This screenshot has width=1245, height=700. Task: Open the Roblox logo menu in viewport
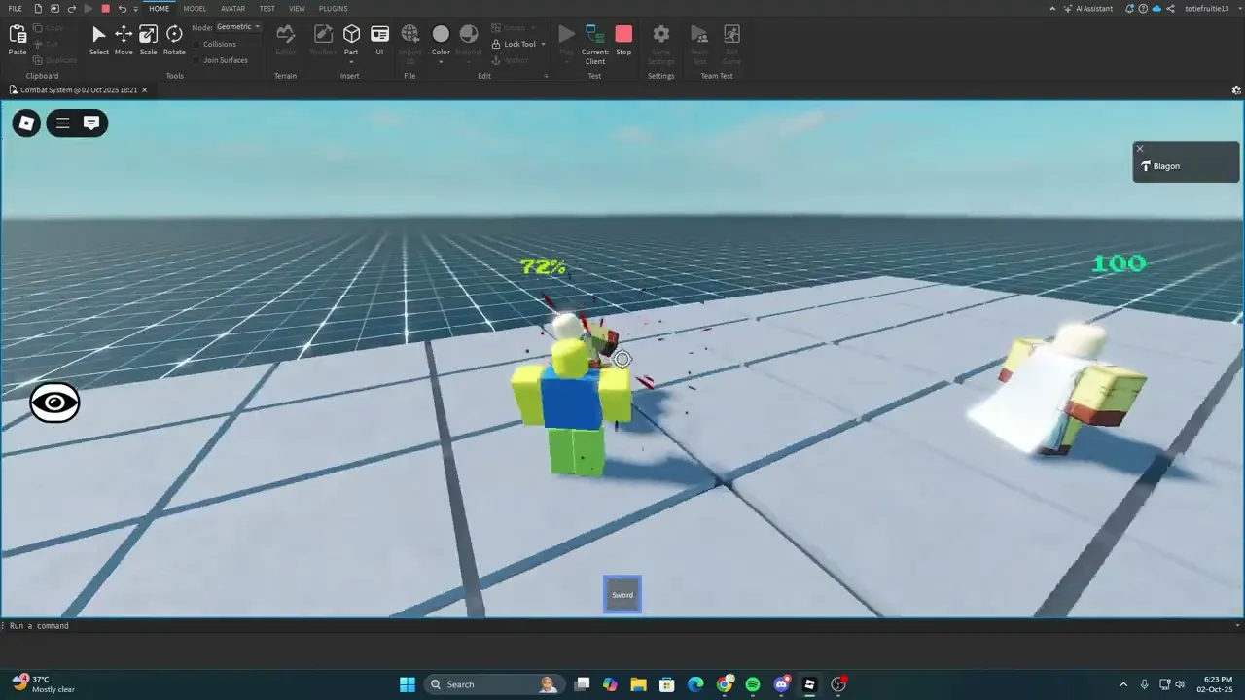click(x=26, y=123)
